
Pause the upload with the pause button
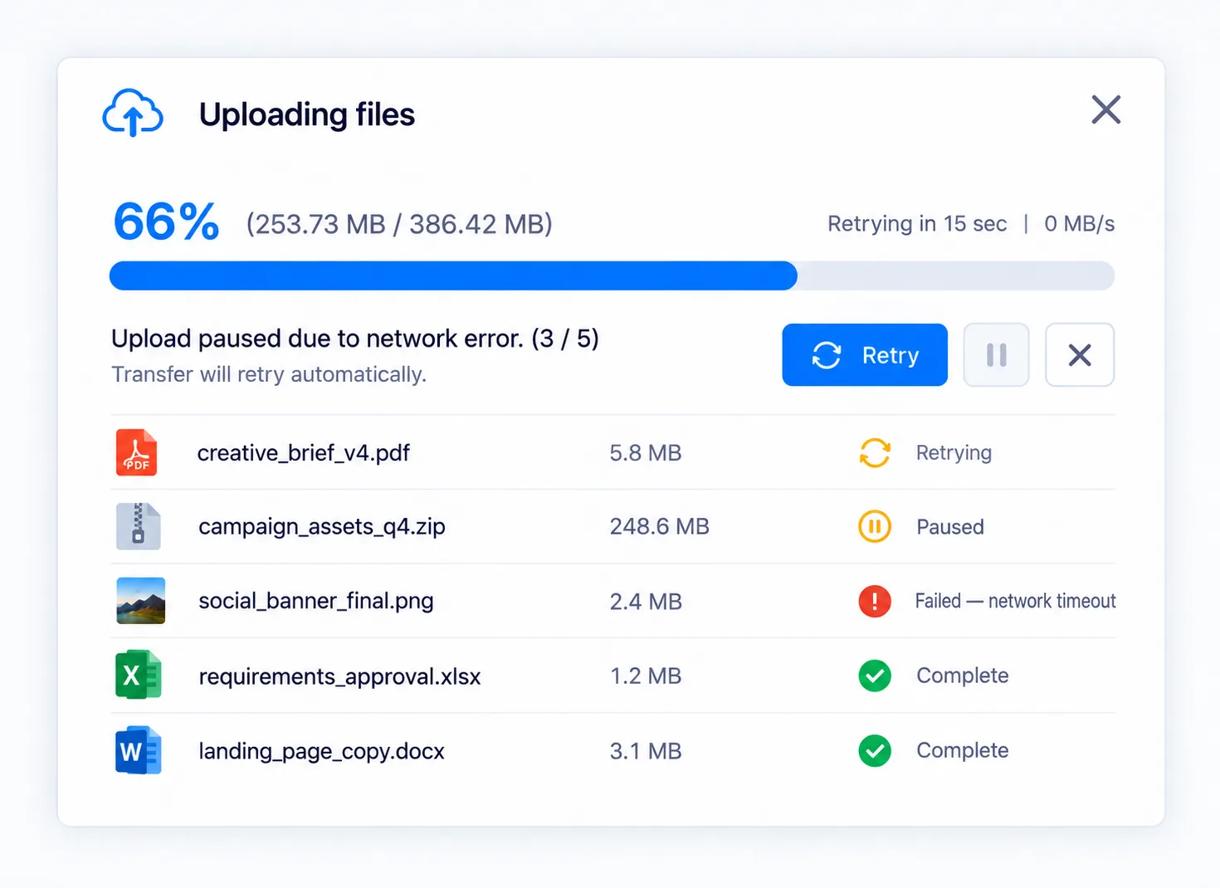996,355
